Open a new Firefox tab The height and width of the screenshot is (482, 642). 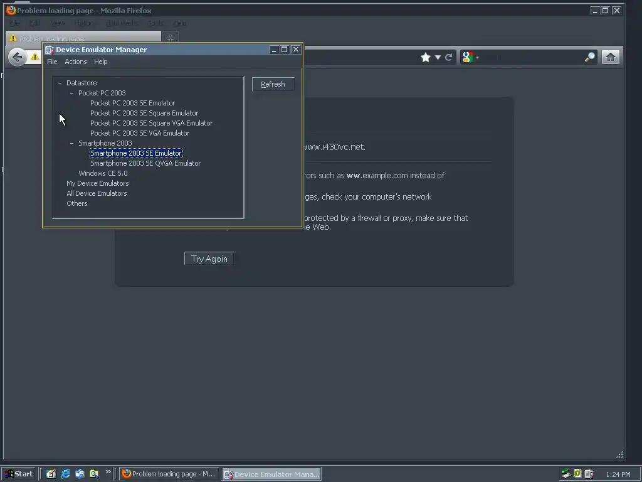pyautogui.click(x=171, y=38)
